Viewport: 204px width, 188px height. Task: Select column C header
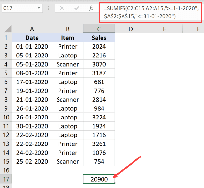pos(99,29)
